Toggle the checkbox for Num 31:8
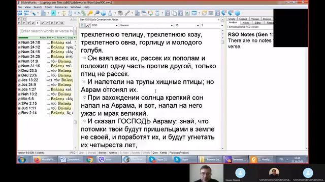The image size is (325, 182). coord(19,62)
